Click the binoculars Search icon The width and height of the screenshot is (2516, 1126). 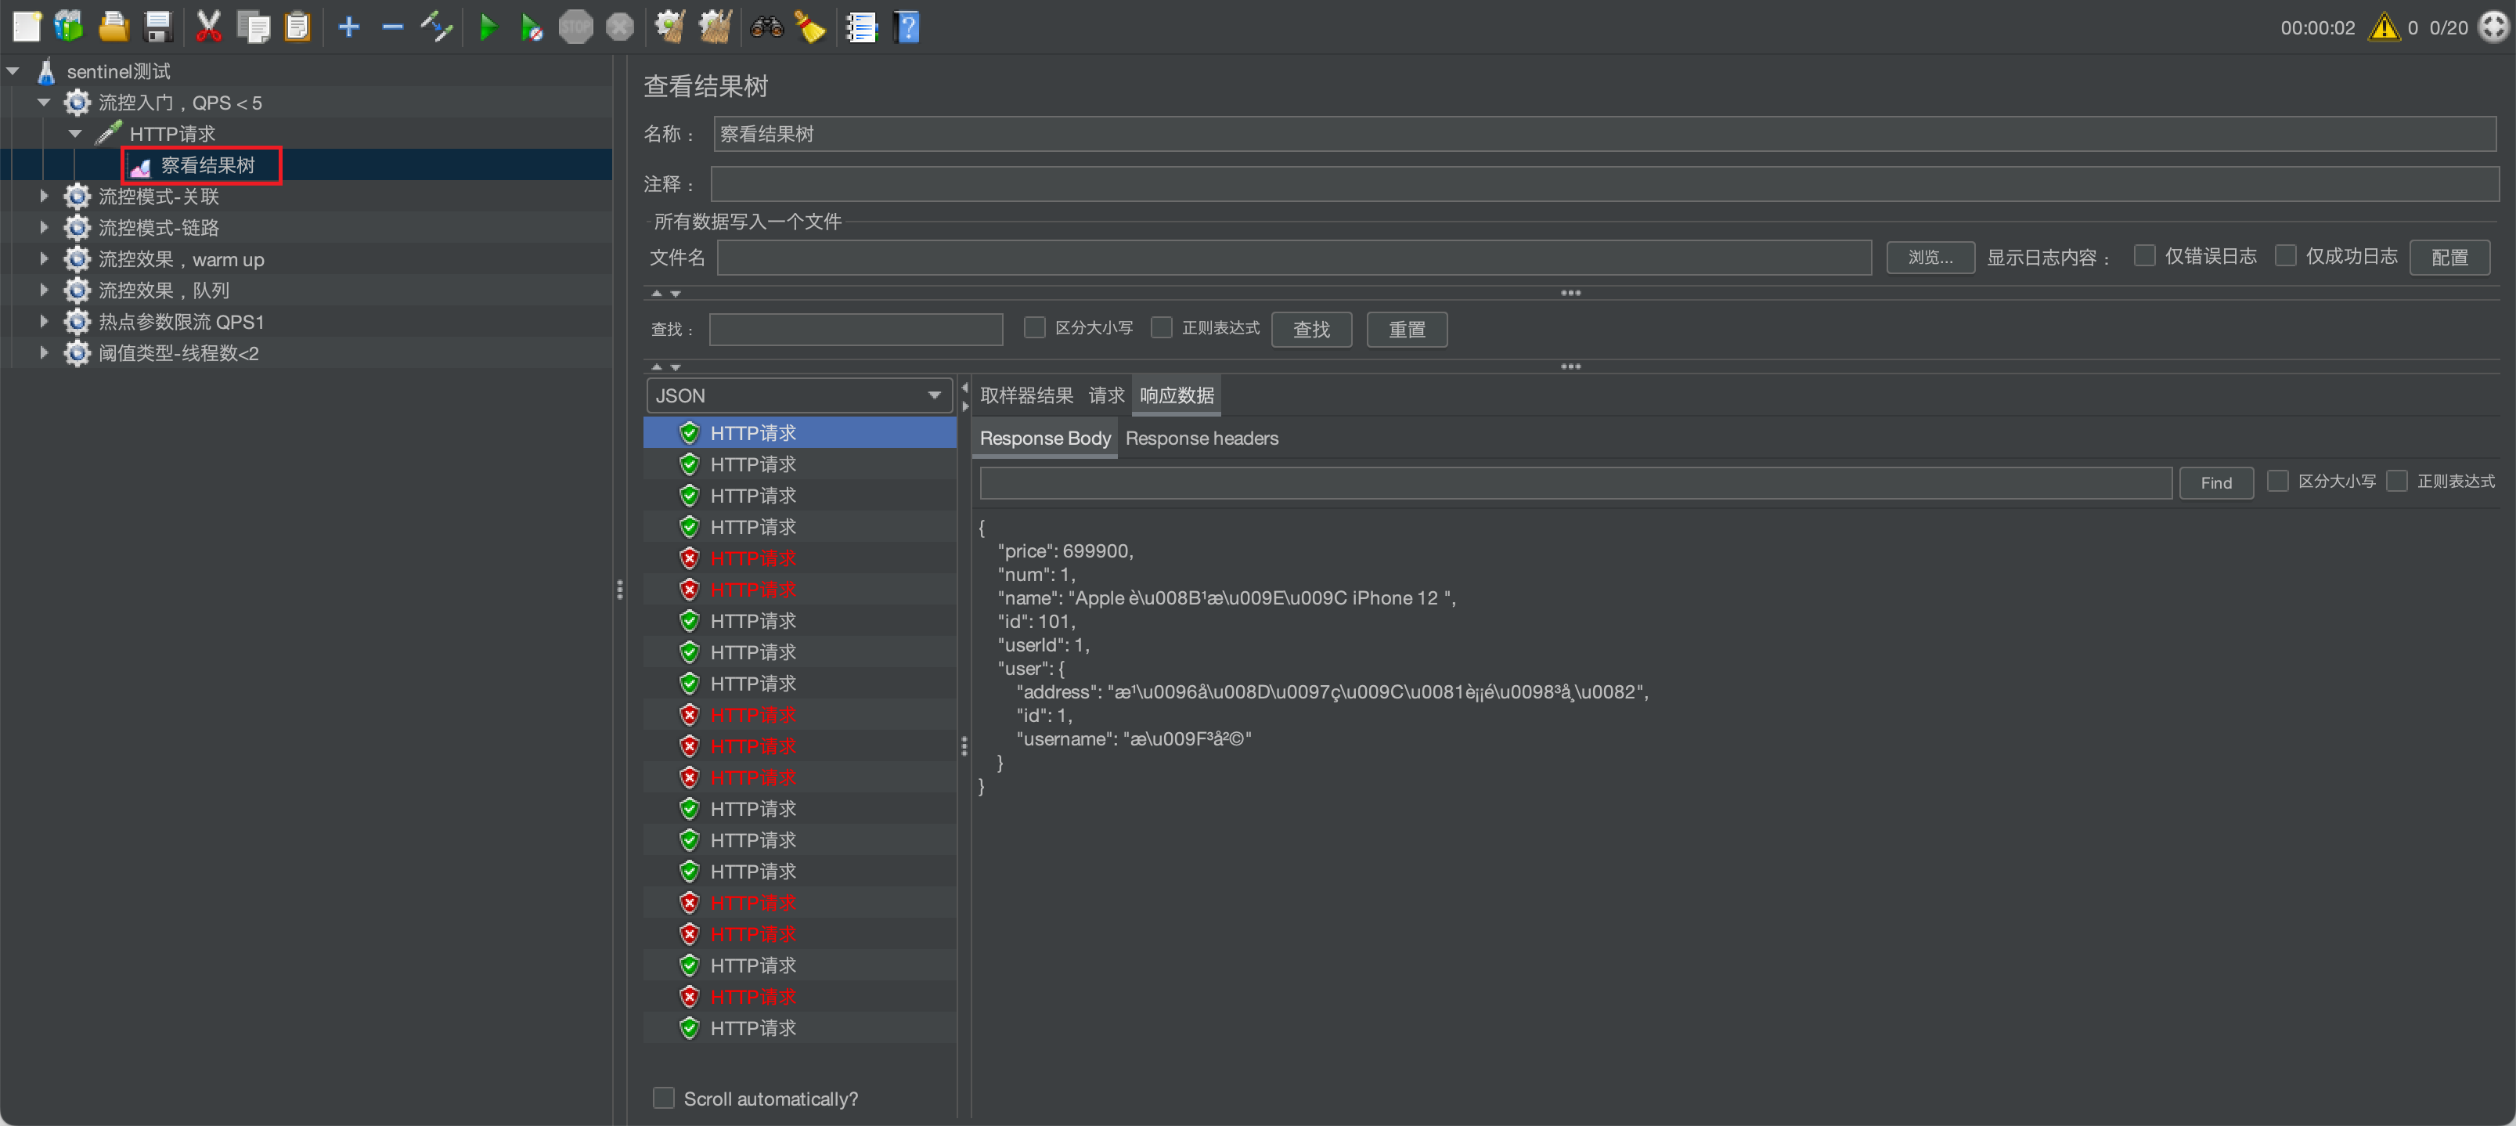[766, 27]
